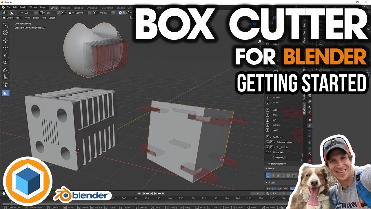Open the BoxCutter sidebar tab

click(x=304, y=109)
